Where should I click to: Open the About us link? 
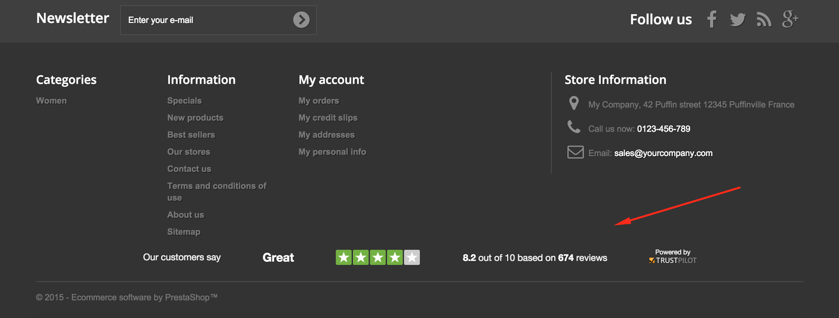click(186, 215)
